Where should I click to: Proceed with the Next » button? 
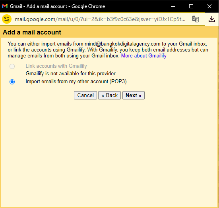coord(134,95)
